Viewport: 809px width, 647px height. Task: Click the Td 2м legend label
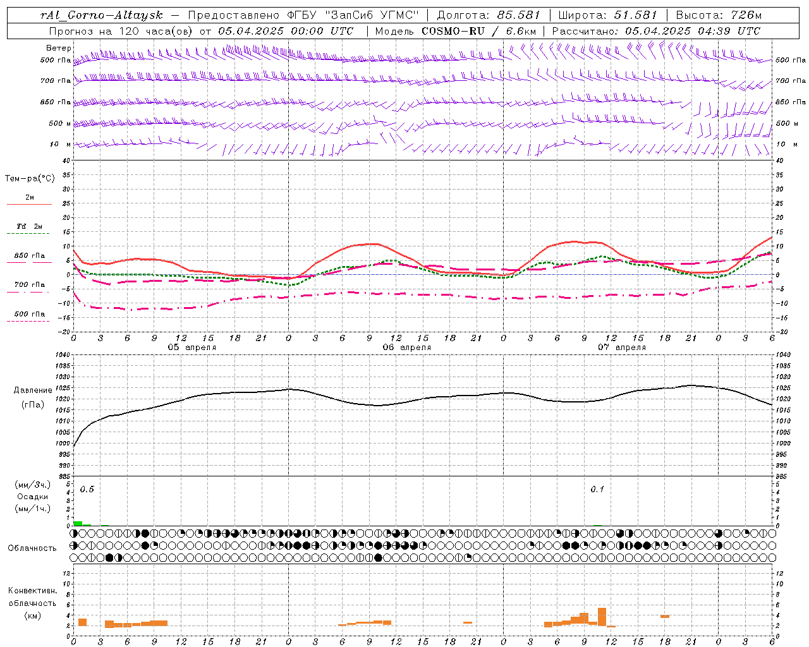click(29, 226)
